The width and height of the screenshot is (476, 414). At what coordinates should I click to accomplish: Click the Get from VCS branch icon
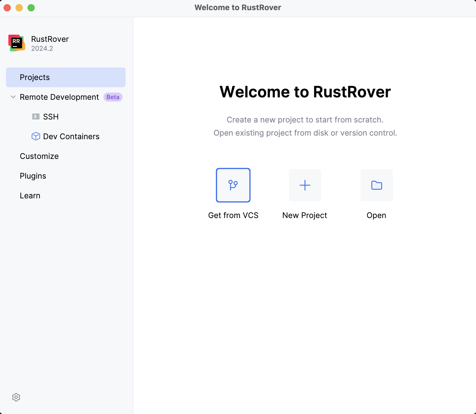(233, 185)
